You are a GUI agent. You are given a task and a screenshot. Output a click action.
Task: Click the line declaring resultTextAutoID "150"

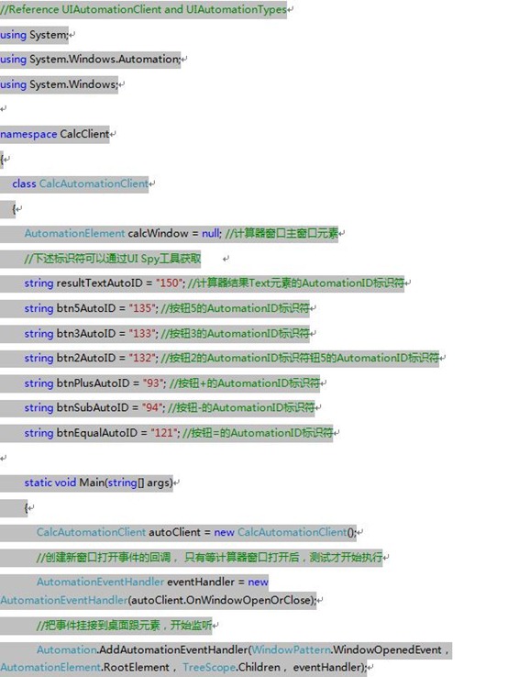pos(214,283)
